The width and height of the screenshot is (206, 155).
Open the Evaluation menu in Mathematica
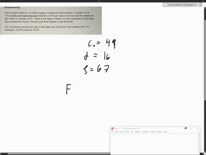click(145, 132)
